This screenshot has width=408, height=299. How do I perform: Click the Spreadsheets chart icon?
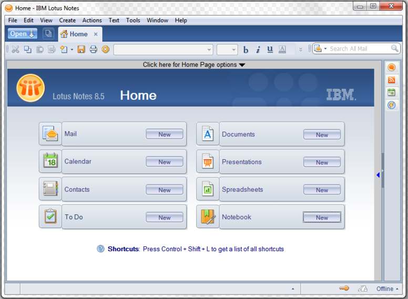(208, 189)
